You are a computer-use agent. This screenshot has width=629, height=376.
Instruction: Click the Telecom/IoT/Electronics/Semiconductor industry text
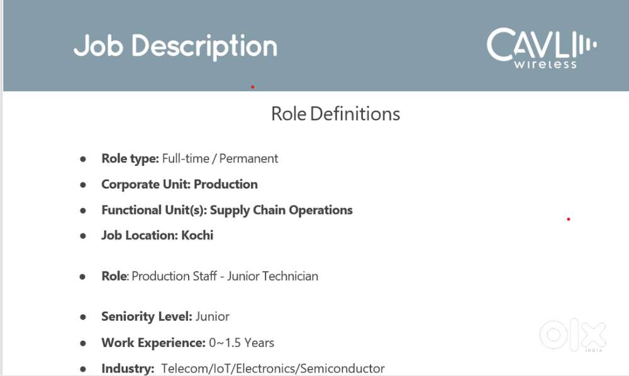[273, 368]
